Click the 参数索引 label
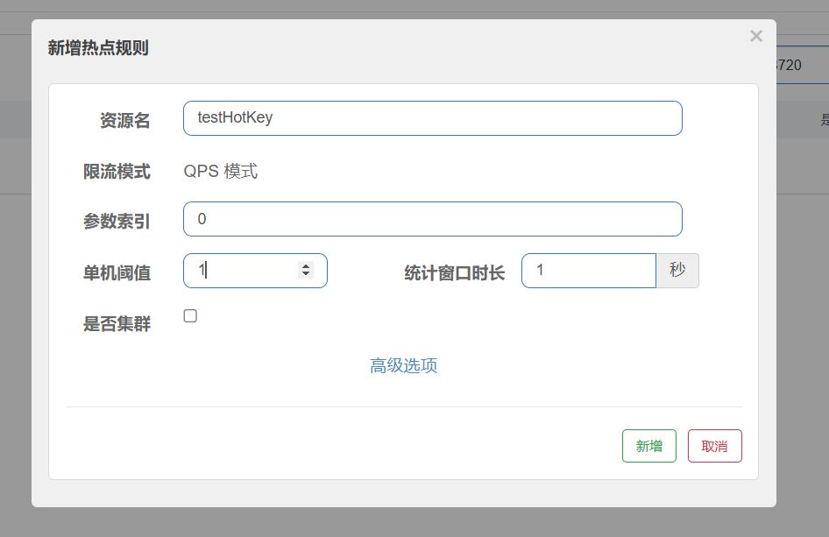The height and width of the screenshot is (537, 829). click(x=117, y=222)
